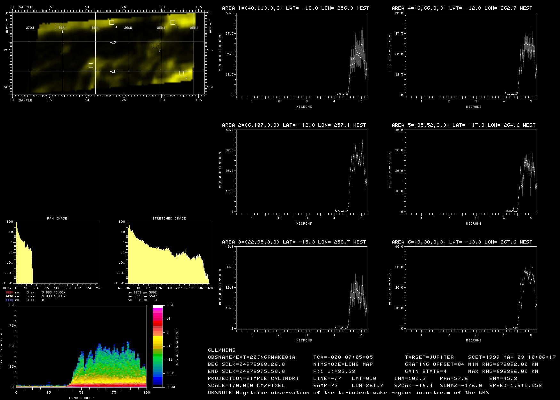560x400 pixels.
Task: Open the Area 3 radiance spectrum plot
Action: click(302, 288)
